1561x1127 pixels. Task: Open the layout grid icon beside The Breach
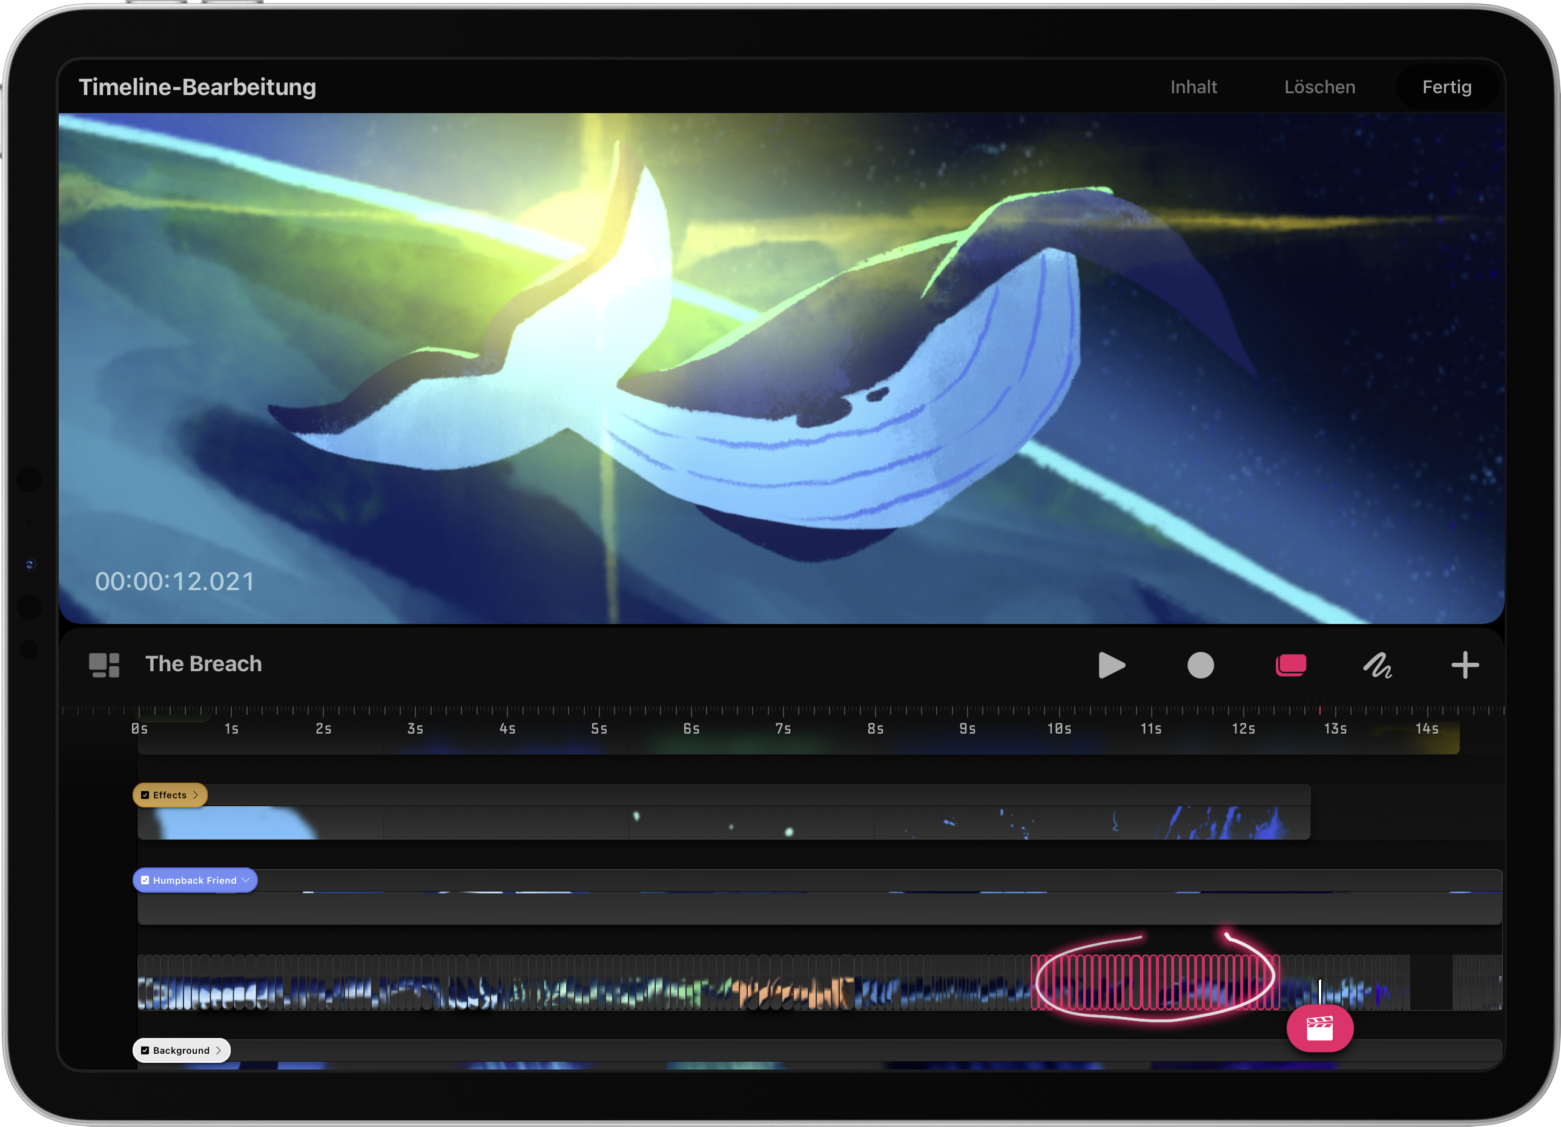tap(105, 665)
